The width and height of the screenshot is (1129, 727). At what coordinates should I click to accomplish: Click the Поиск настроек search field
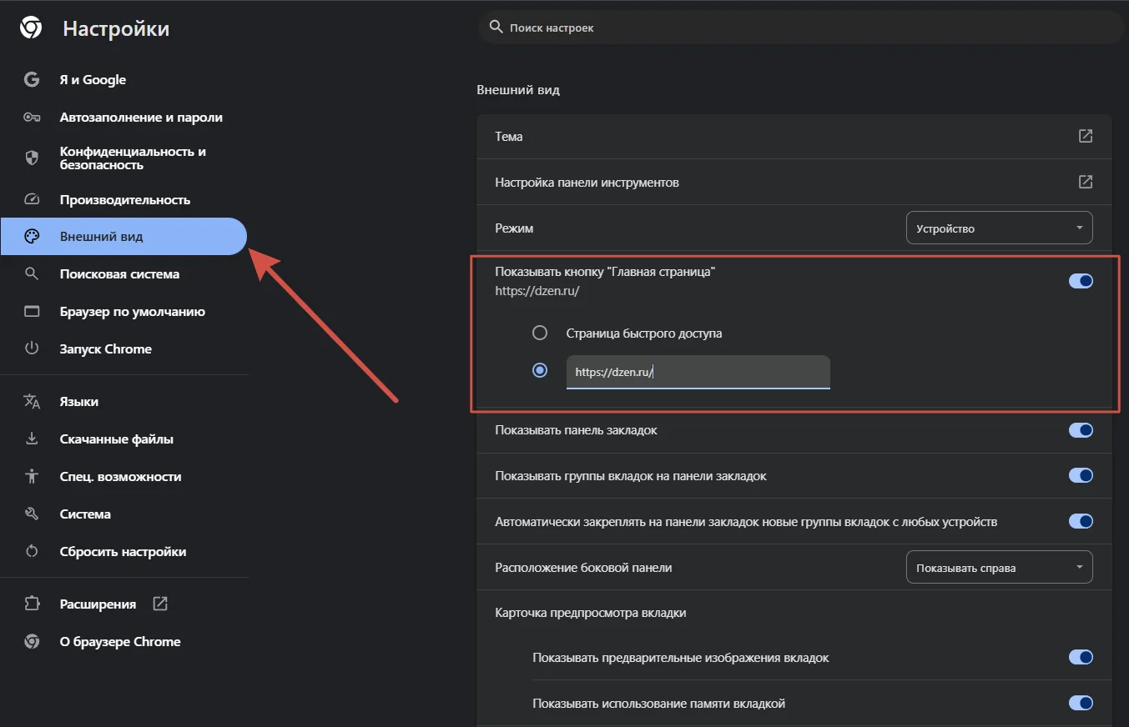801,28
